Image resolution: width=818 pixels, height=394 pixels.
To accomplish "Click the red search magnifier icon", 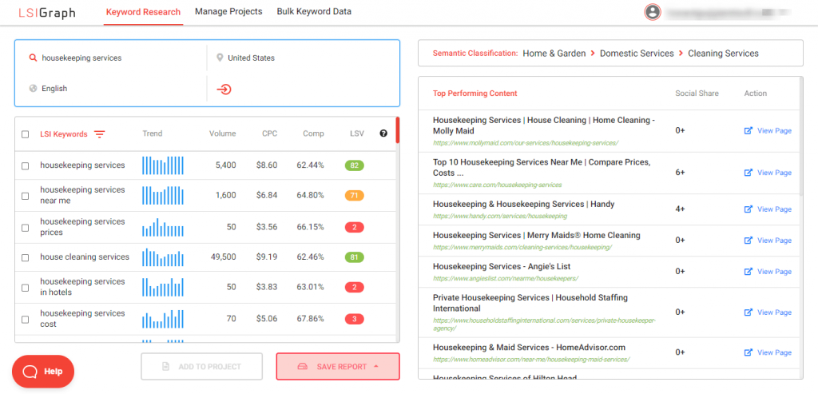I will pyautogui.click(x=33, y=58).
